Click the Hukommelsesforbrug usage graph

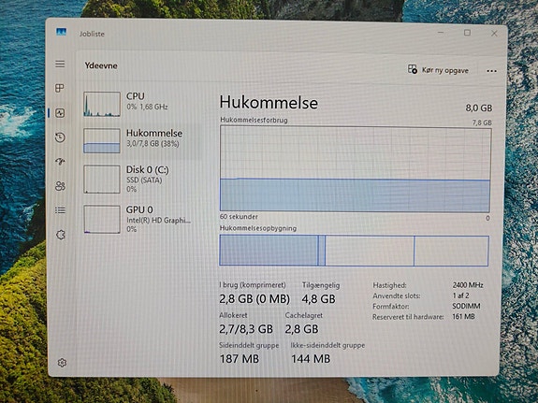coord(356,168)
